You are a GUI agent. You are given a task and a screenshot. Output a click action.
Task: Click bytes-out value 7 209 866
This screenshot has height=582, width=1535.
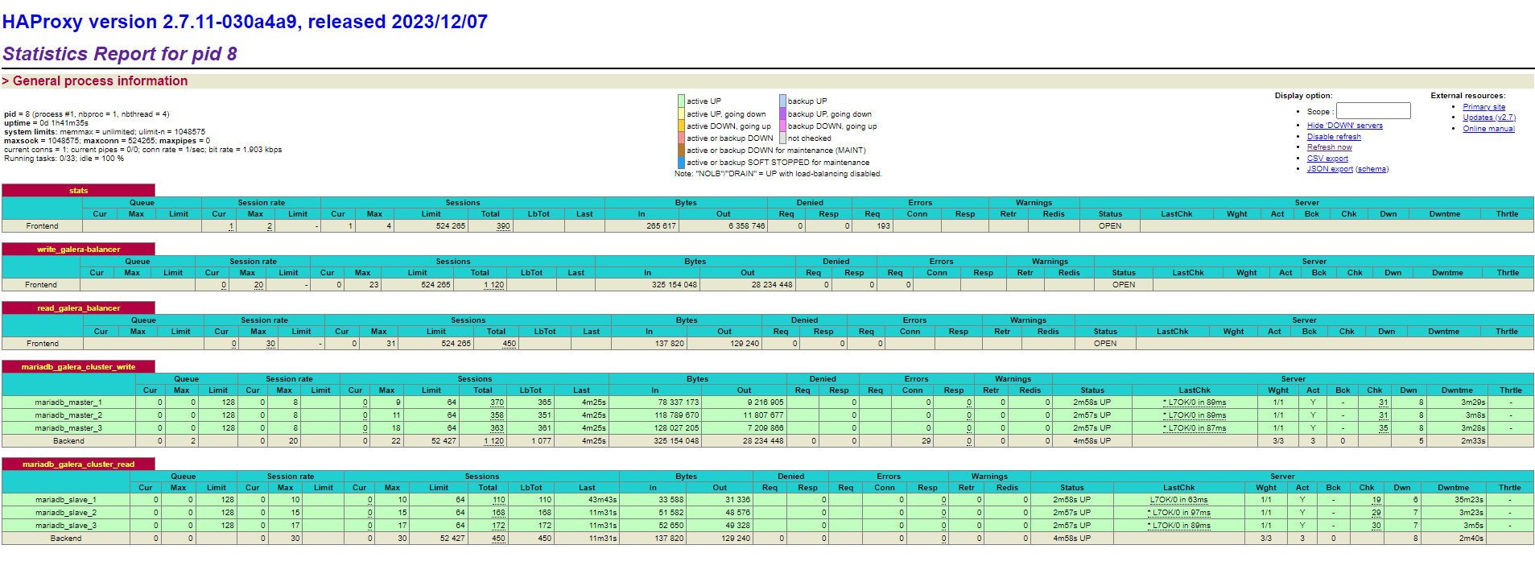(x=765, y=428)
